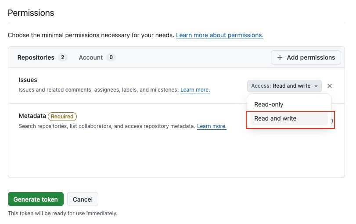Switch to the Repositories tab
The height and width of the screenshot is (224, 356).
36,57
